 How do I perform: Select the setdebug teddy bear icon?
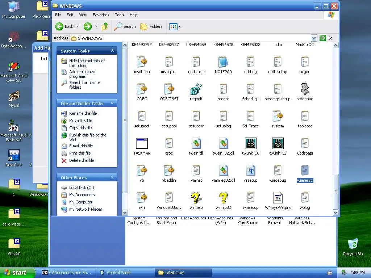pyautogui.click(x=305, y=89)
